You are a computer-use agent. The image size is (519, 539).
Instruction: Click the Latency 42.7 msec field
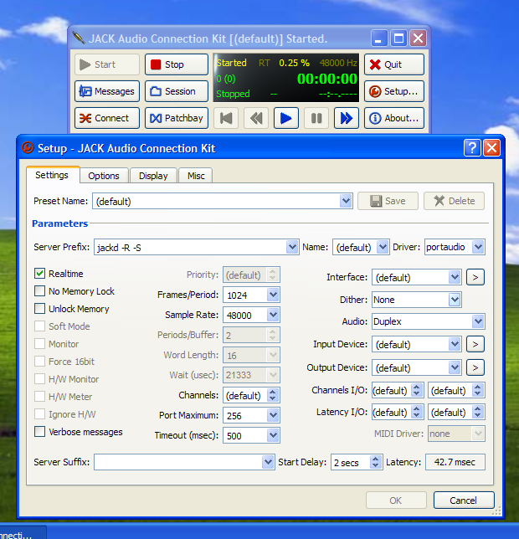(x=455, y=462)
